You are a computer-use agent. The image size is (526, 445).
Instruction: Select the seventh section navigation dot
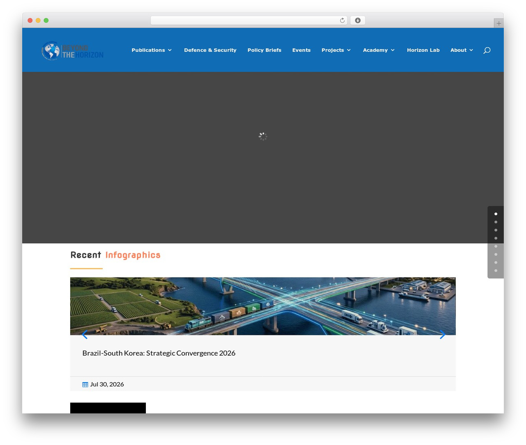(496, 262)
